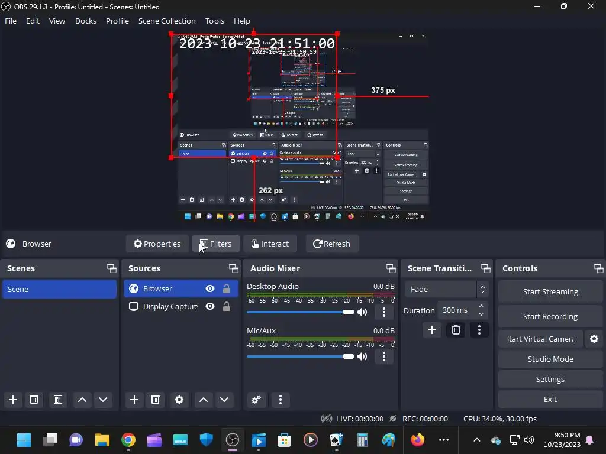Viewport: 606px width, 454px height.
Task: Pop out the Audio Mixer dock
Action: tap(391, 268)
